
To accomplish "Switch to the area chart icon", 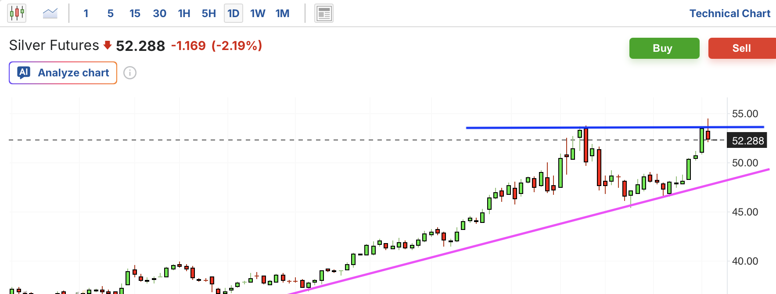I will click(50, 13).
